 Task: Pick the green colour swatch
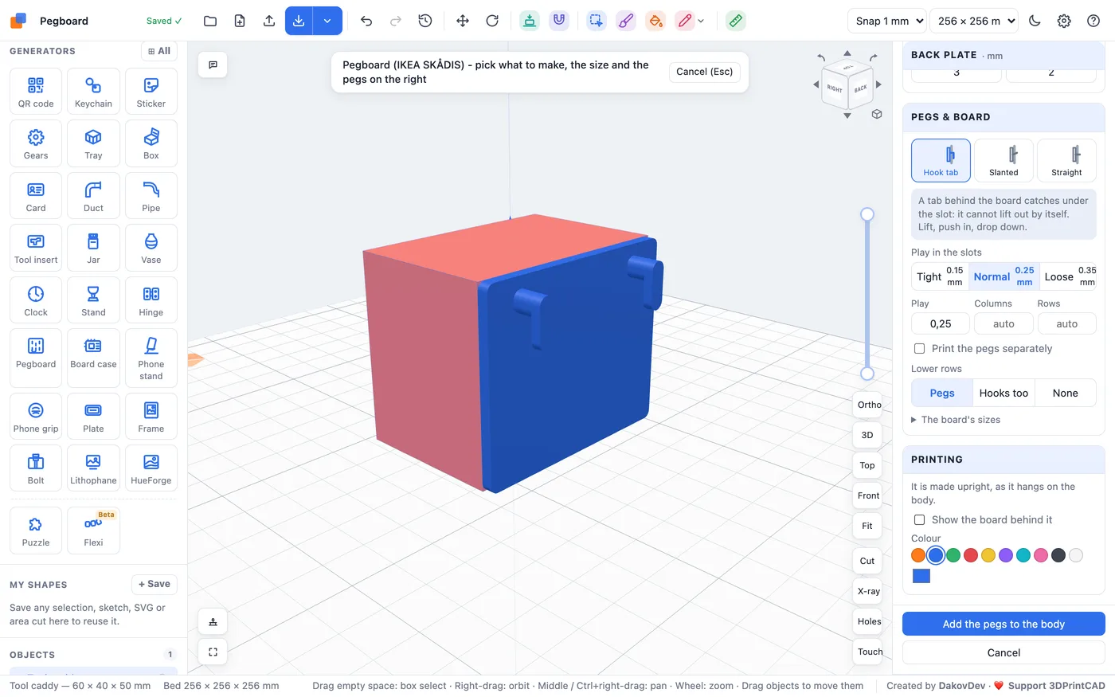[x=953, y=555]
